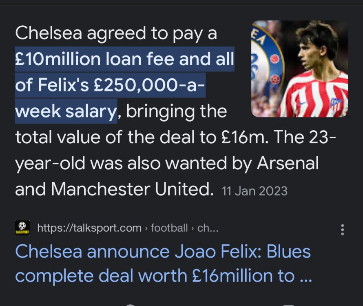363x306 pixels.
Task: Click the partially visible circular icon at bottom
Action: tap(131, 305)
